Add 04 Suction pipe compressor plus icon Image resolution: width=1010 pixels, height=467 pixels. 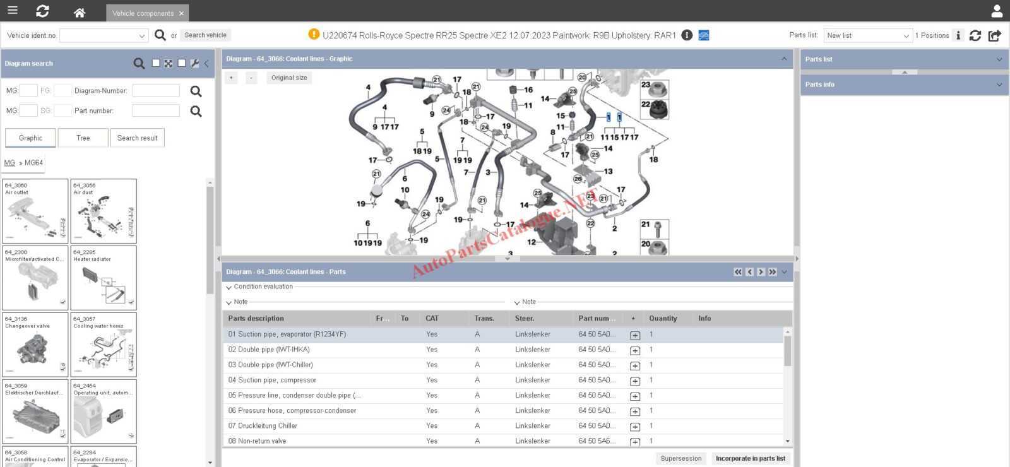[635, 381]
